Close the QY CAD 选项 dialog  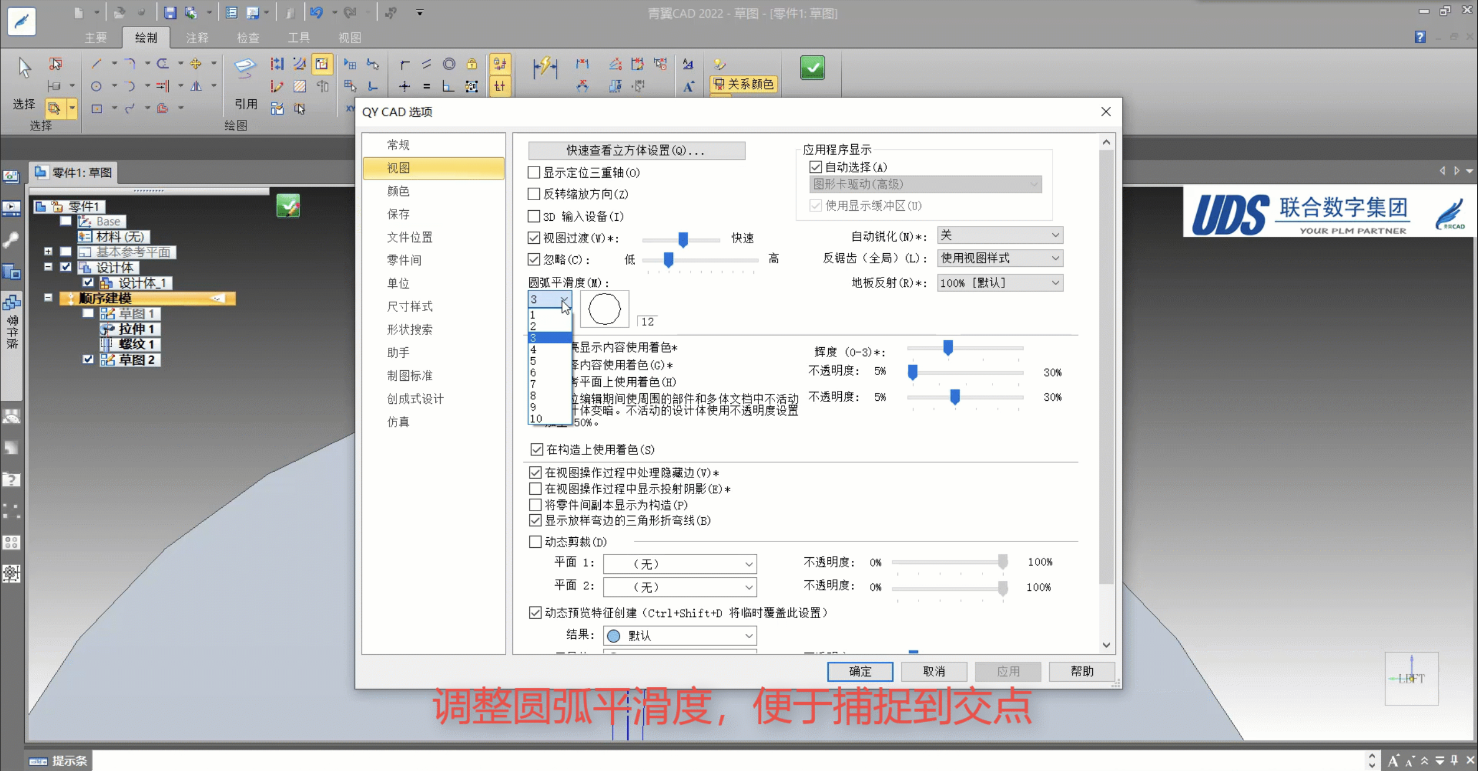[x=1106, y=112]
